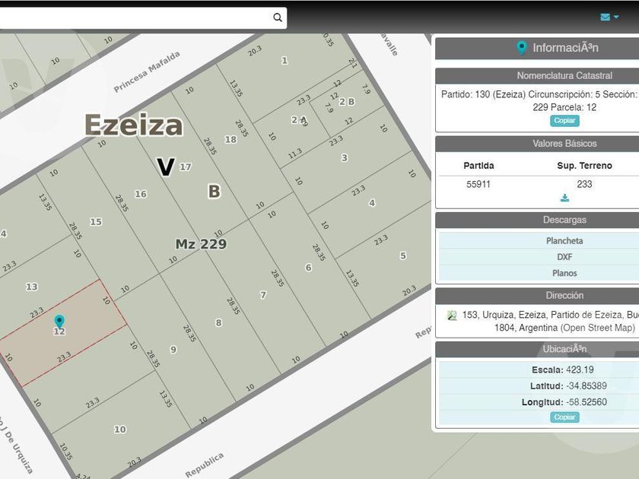Select parcel 10 on the map
Image resolution: width=639 pixels, height=479 pixels.
120,430
